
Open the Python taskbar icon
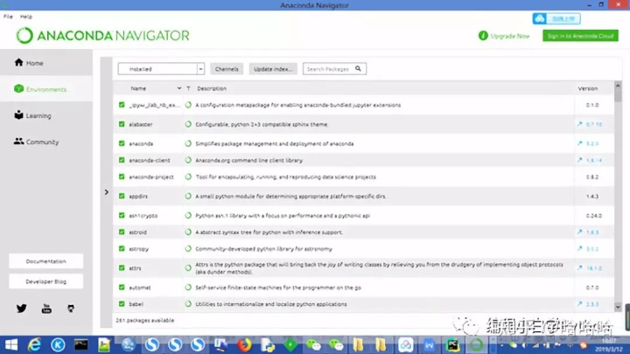pos(268,344)
